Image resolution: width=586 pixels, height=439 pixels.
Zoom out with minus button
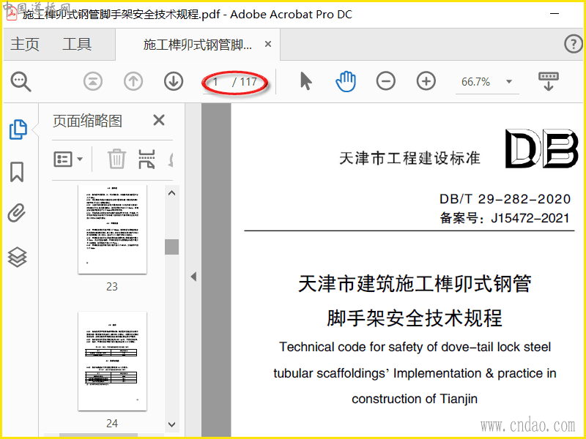pos(386,81)
